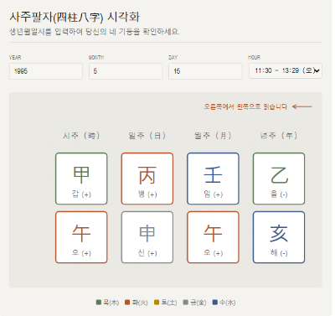Click the 사주팔자(四柱八字) 시각화 title
Screen dimensions: 335x316
[75, 17]
